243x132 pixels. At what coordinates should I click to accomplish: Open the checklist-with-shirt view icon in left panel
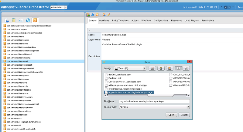pos(7,20)
